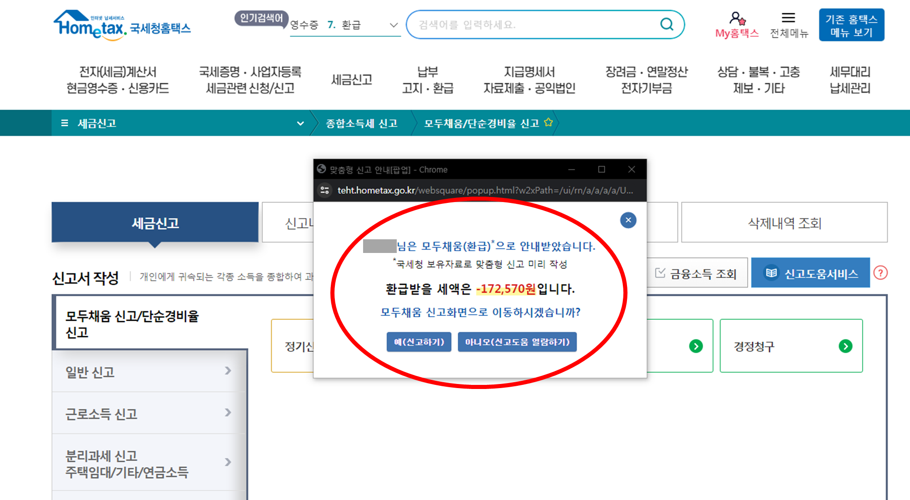910x500 pixels.
Task: Toggle 금융소득 조회 checkbox button
Action: [696, 273]
